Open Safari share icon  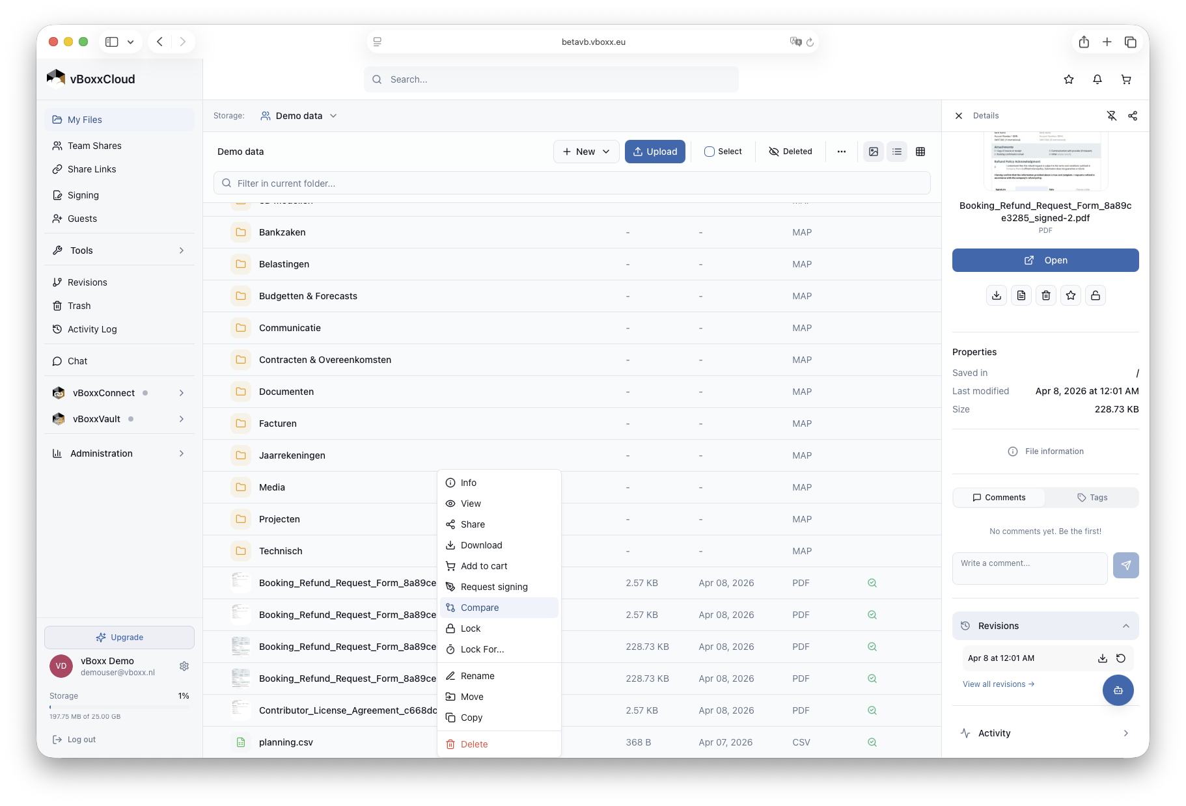pyautogui.click(x=1084, y=42)
